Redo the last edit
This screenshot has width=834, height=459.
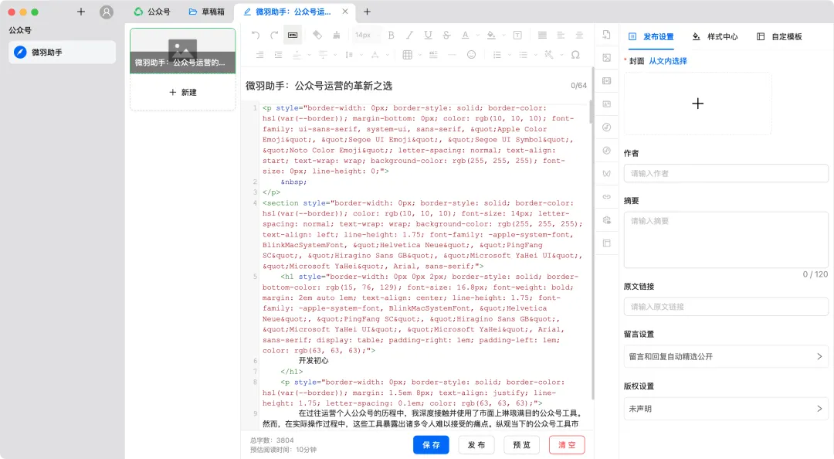click(274, 35)
